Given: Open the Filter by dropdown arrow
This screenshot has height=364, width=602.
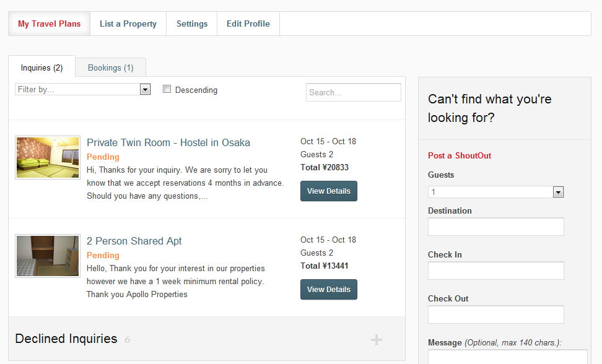Looking at the screenshot, I should tap(145, 90).
